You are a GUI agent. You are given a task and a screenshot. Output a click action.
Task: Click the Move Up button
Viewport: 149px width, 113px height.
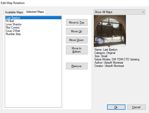point(77,31)
